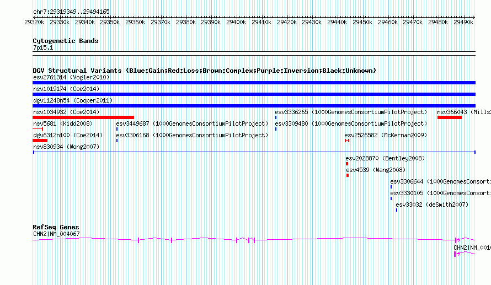Click the esv4539 red square marker

click(x=348, y=175)
